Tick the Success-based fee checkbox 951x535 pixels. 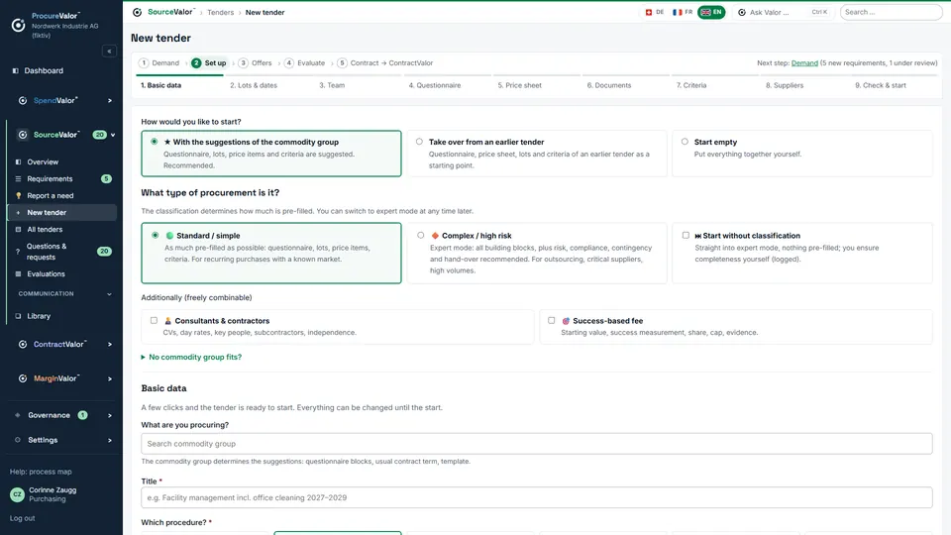552,320
